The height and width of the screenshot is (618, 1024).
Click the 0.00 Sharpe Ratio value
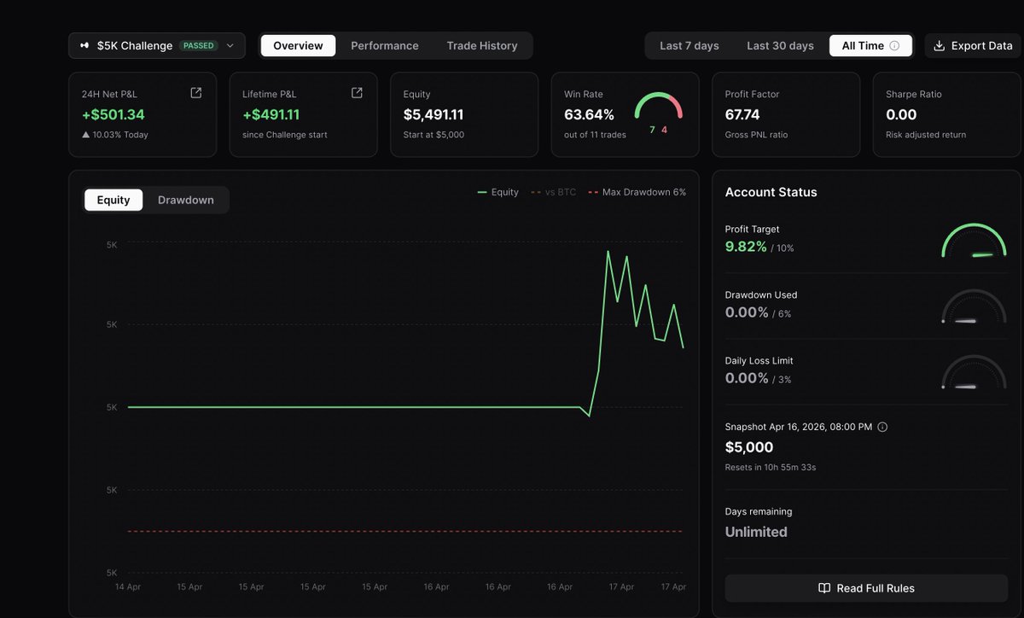901,114
